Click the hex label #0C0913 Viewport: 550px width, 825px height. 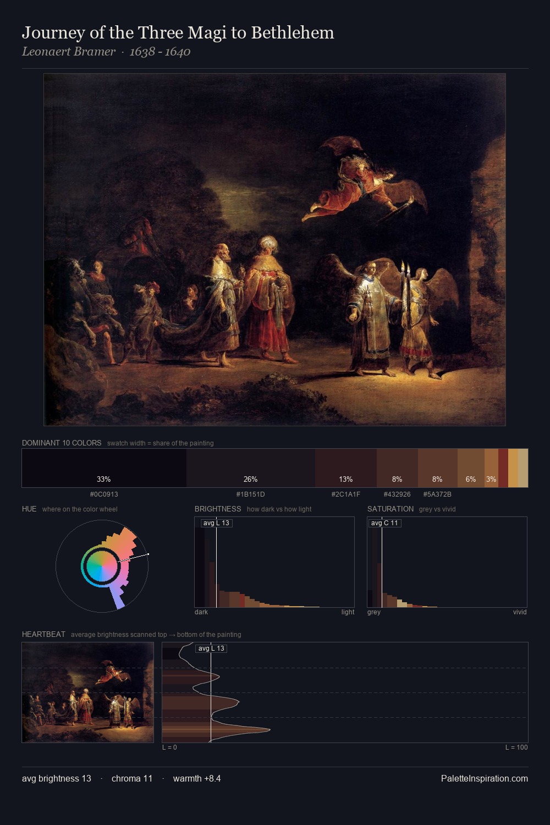(104, 494)
